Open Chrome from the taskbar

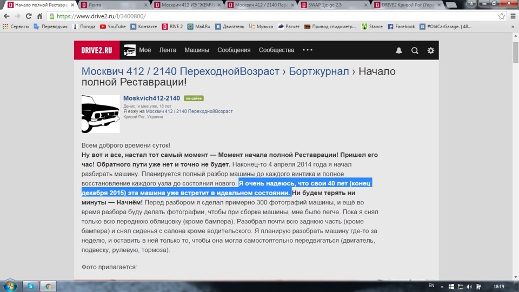pyautogui.click(x=48, y=286)
